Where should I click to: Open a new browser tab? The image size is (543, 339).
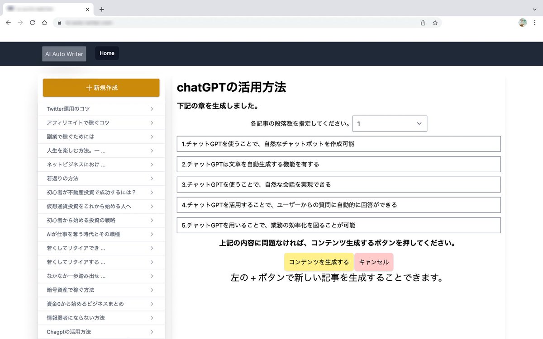tap(102, 9)
